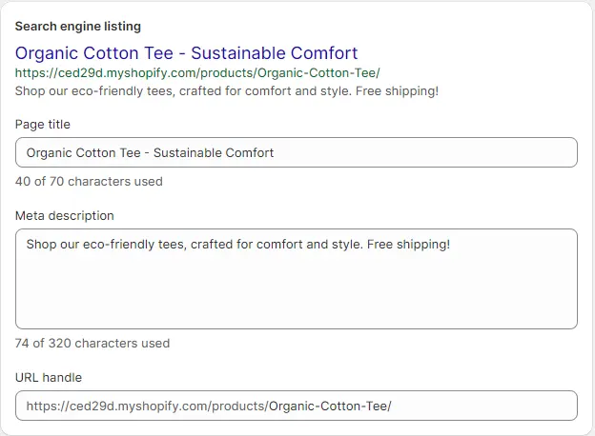The image size is (595, 436).
Task: Click into the Page title input field
Action: [x=297, y=152]
